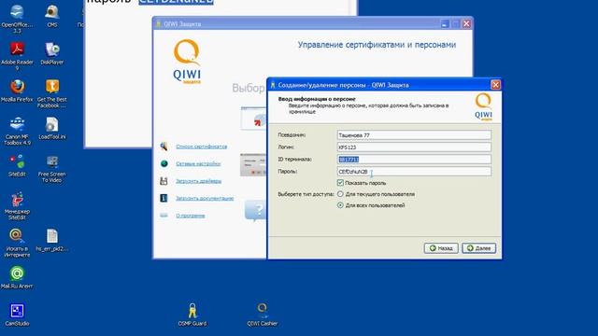This screenshot has width=598, height=336.
Task: Open the CMS desktop shortcut
Action: (x=52, y=12)
